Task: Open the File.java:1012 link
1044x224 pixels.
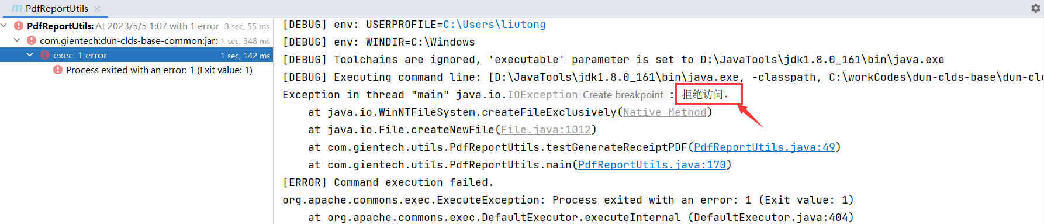Action: click(x=546, y=130)
